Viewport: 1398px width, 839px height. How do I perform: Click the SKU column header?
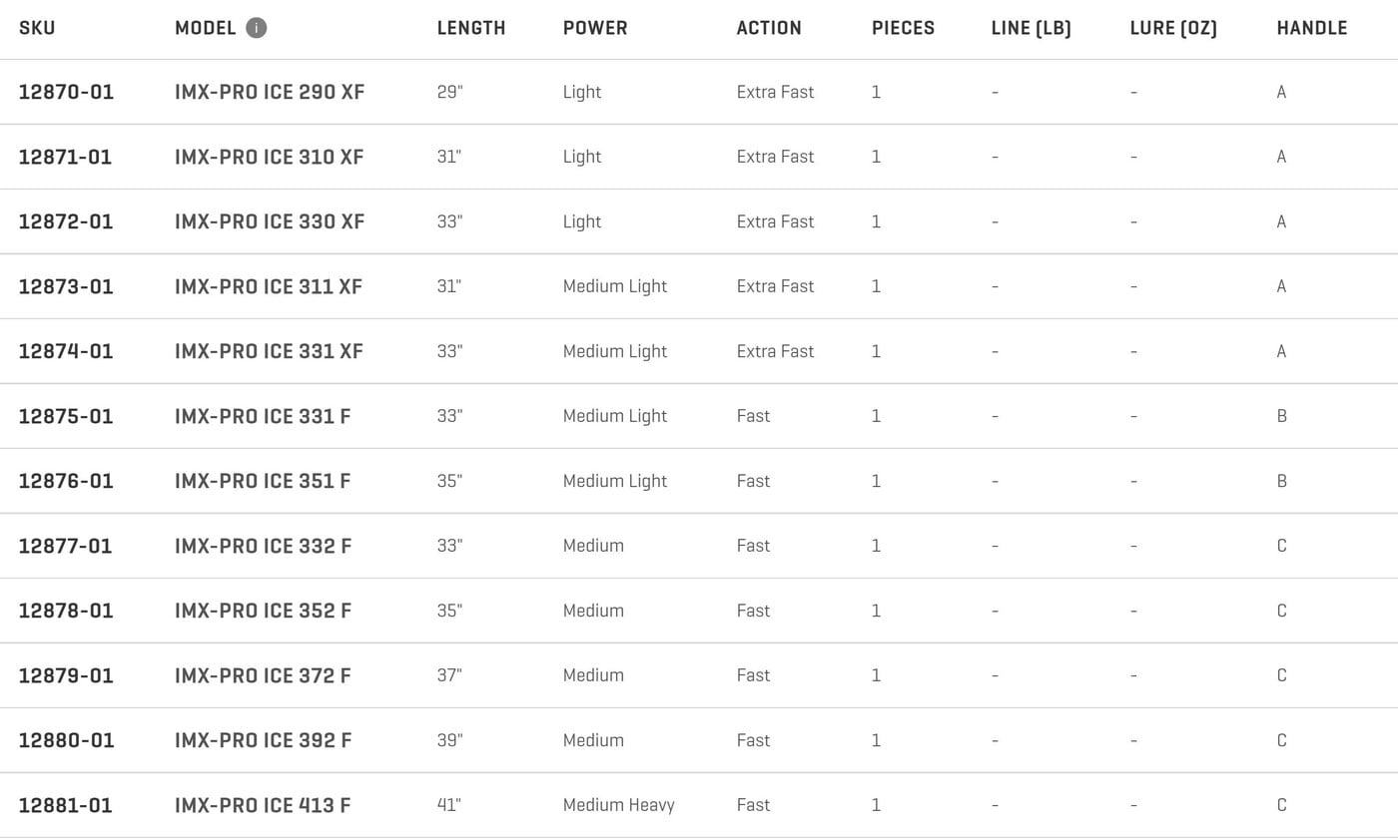pos(37,28)
